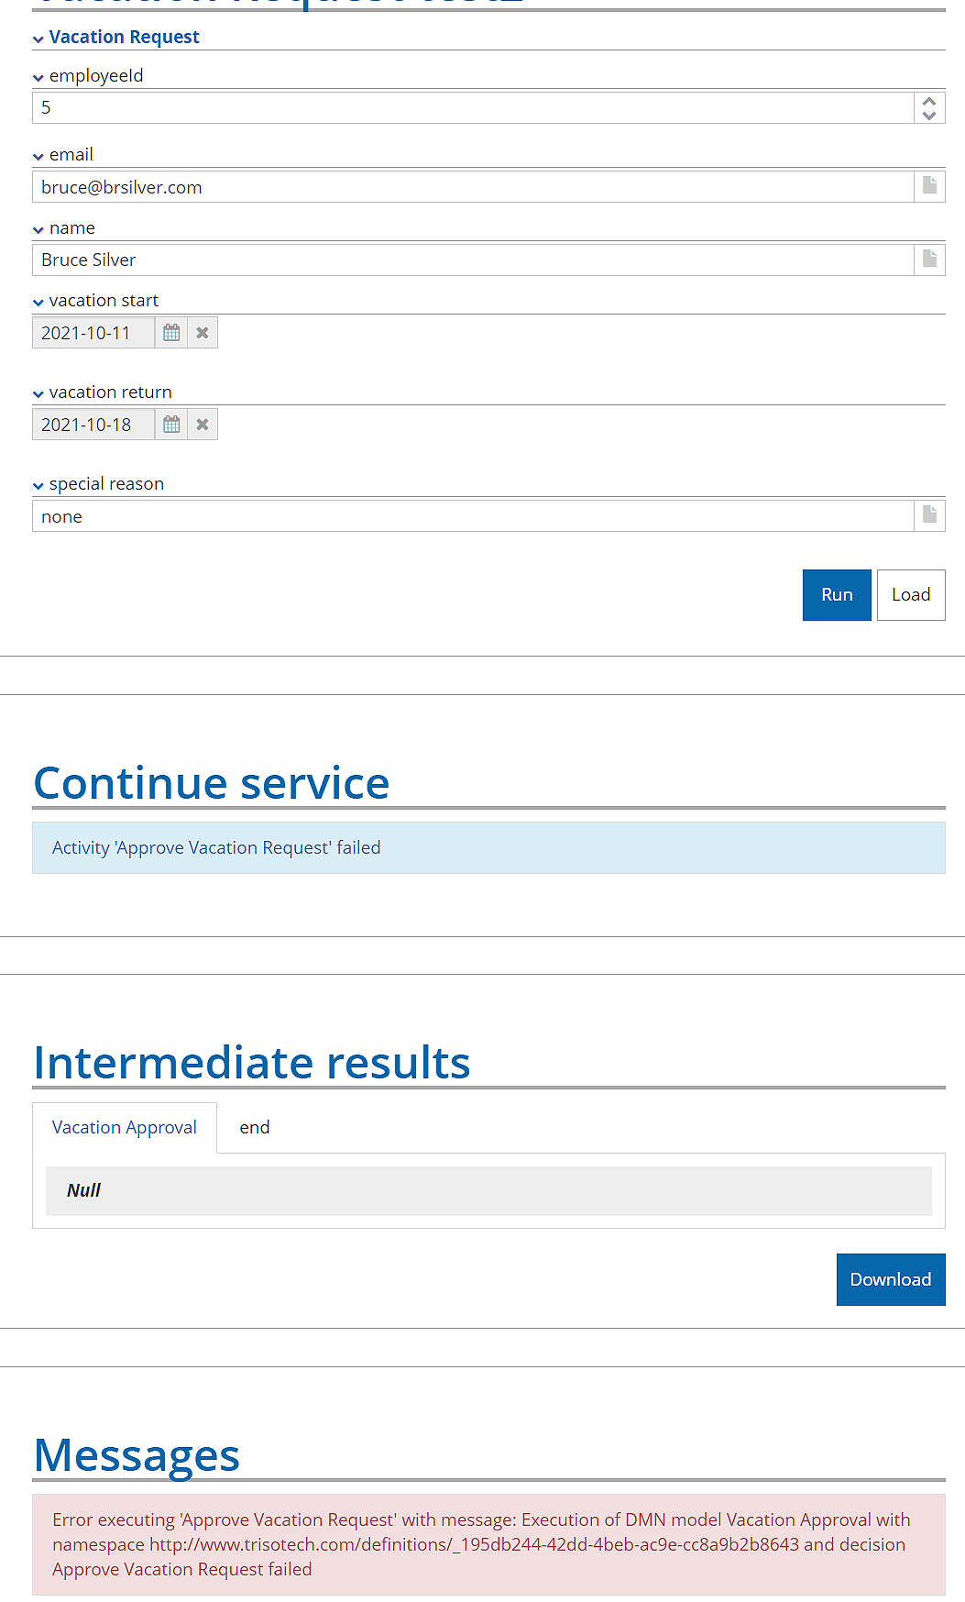Click into the email input field
The width and height of the screenshot is (965, 1602).
(472, 187)
